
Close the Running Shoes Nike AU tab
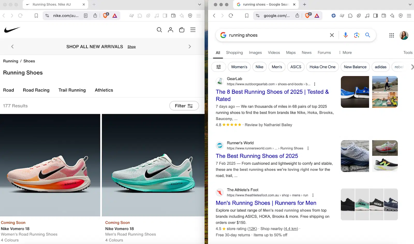[x=84, y=4]
